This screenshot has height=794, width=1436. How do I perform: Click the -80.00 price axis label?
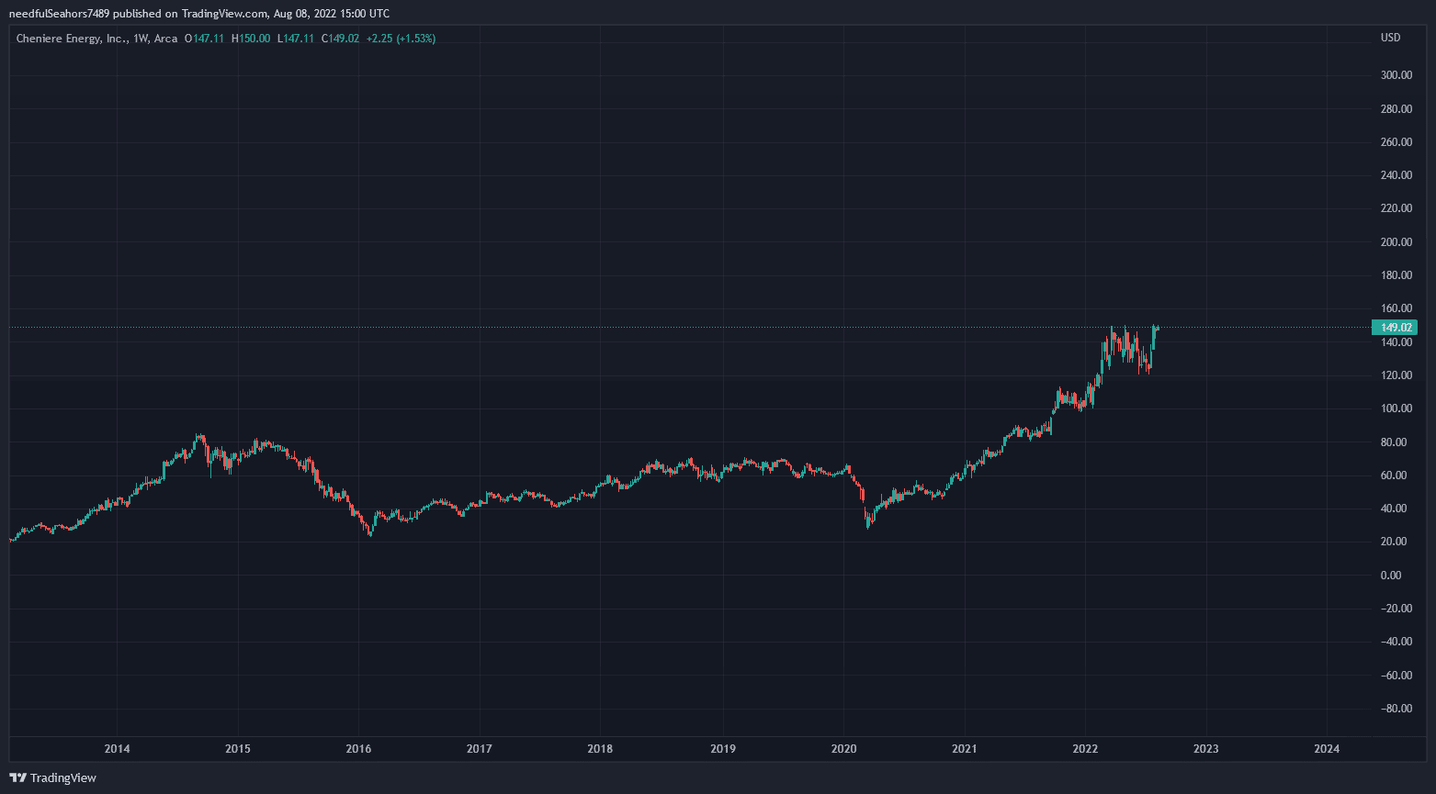point(1394,709)
